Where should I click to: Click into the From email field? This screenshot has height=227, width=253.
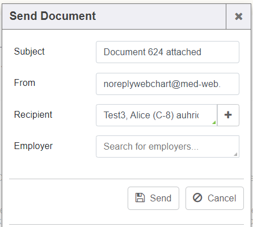click(x=167, y=84)
